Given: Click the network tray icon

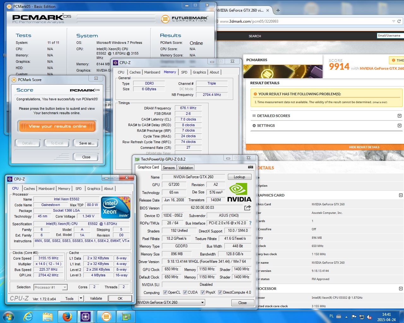Looking at the screenshot, I should 362,317.
